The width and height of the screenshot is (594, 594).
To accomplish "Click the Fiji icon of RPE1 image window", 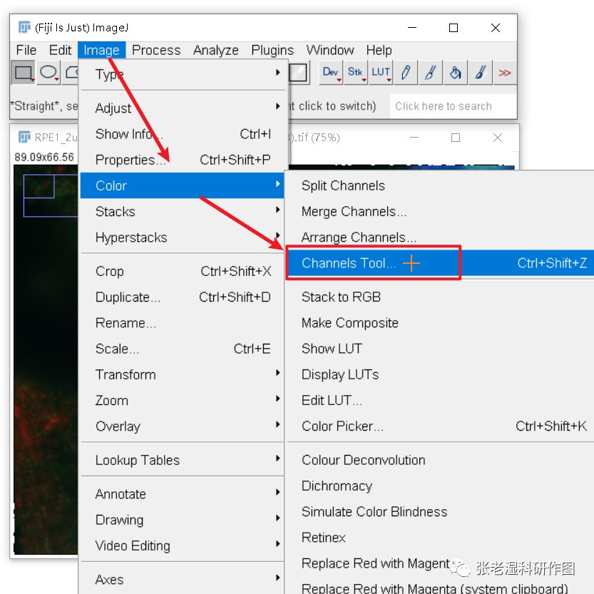I will click(24, 137).
